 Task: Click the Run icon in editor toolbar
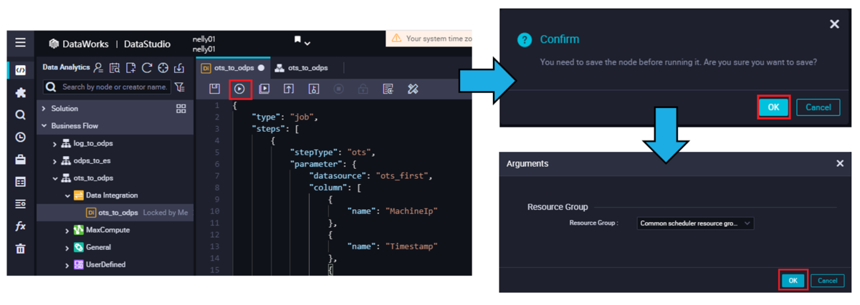239,89
